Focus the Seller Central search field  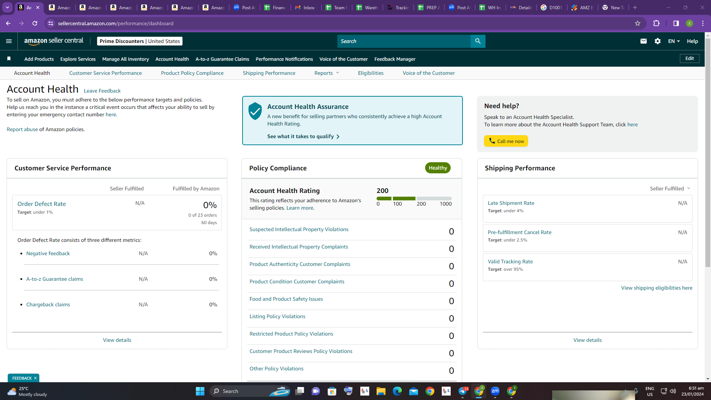coord(404,41)
